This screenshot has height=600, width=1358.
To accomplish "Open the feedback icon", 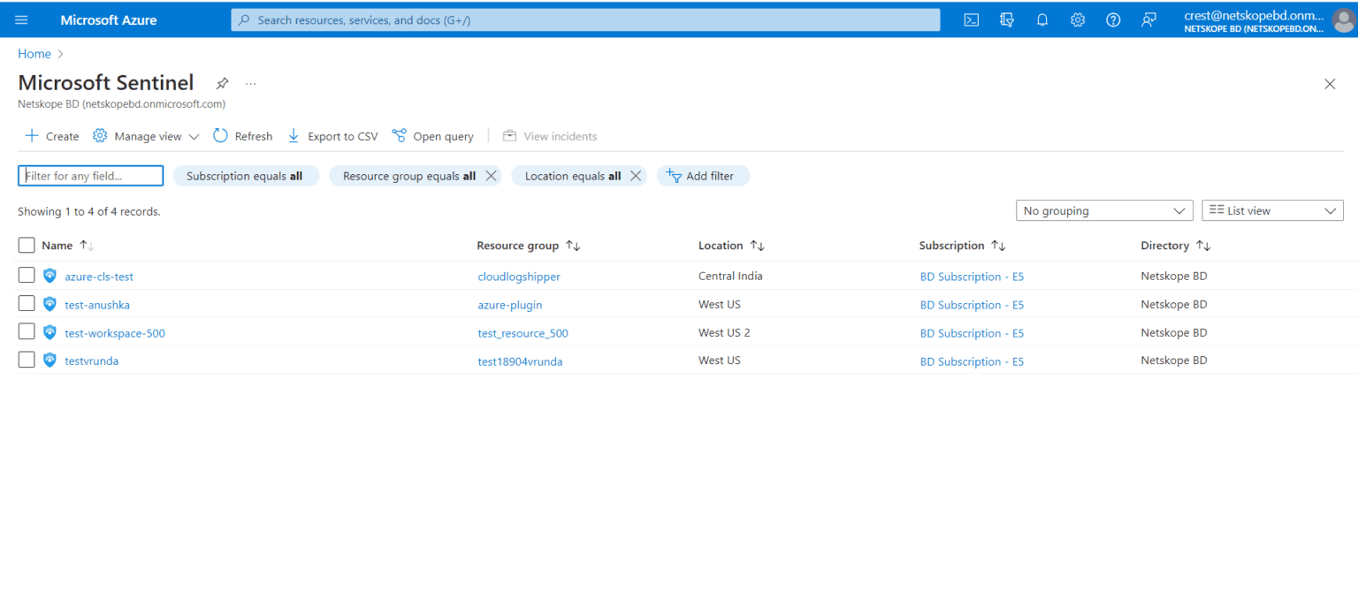I will coord(1148,19).
